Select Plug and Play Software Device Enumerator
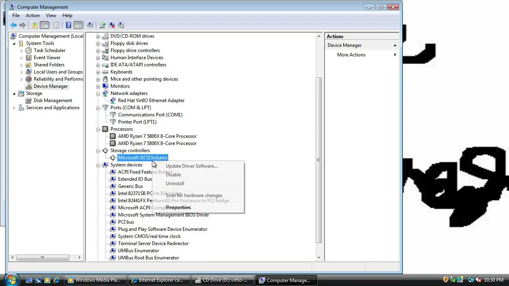This screenshot has width=509, height=286. click(163, 229)
